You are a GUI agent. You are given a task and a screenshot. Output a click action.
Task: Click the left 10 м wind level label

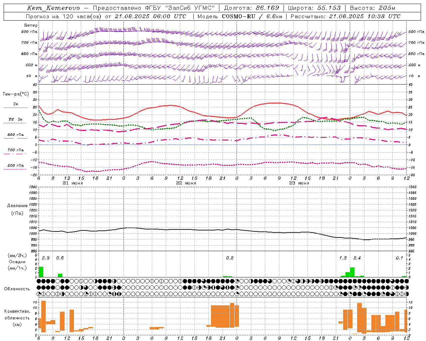coord(32,76)
